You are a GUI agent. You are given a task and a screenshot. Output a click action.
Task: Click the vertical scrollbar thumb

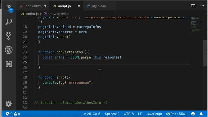pyautogui.click(x=205, y=53)
